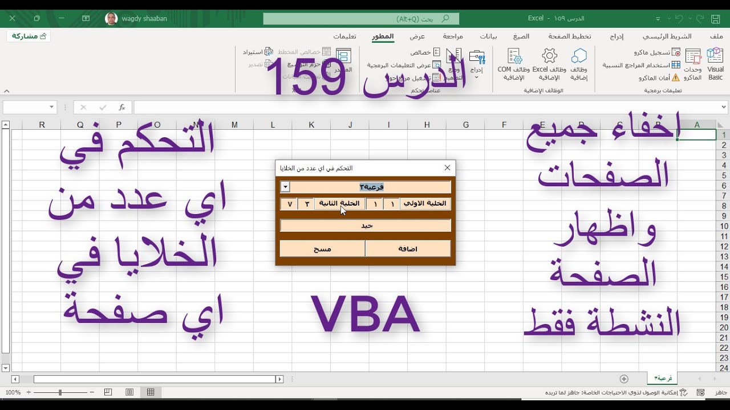Click اضافة (Add) button

click(408, 248)
